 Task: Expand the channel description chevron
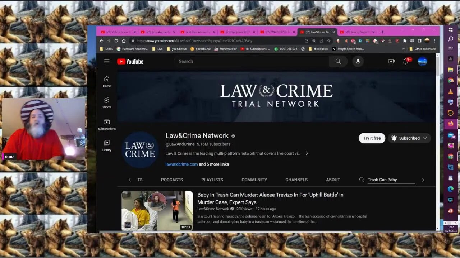(307, 153)
